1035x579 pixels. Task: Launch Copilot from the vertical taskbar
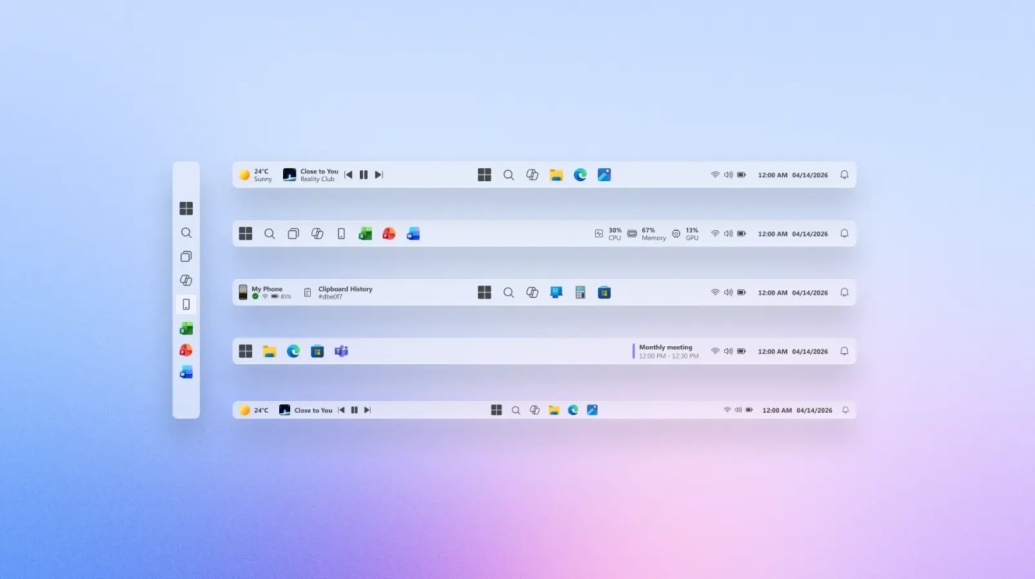(186, 280)
